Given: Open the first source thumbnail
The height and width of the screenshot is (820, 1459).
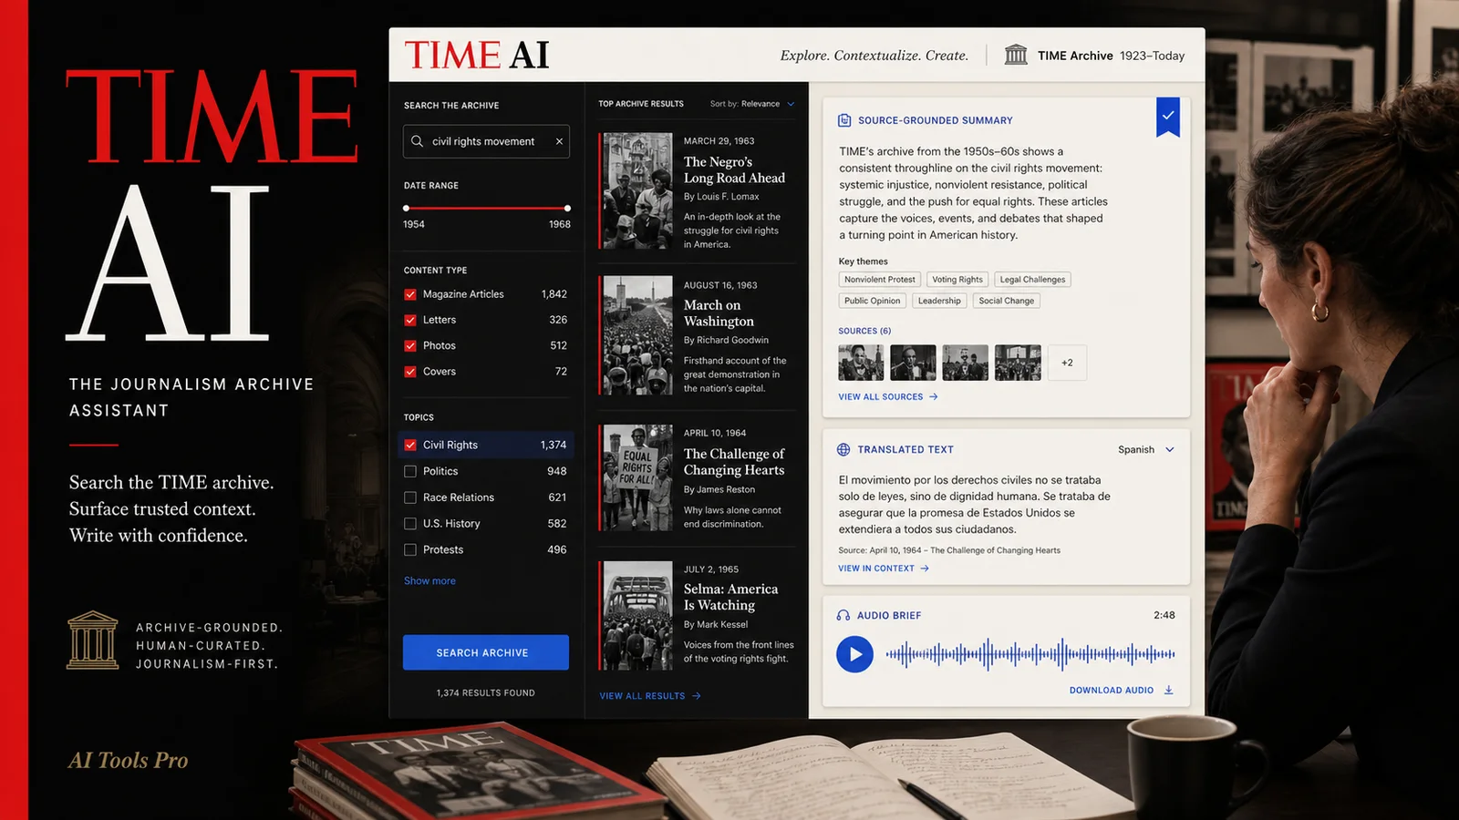Looking at the screenshot, I should click(x=861, y=363).
